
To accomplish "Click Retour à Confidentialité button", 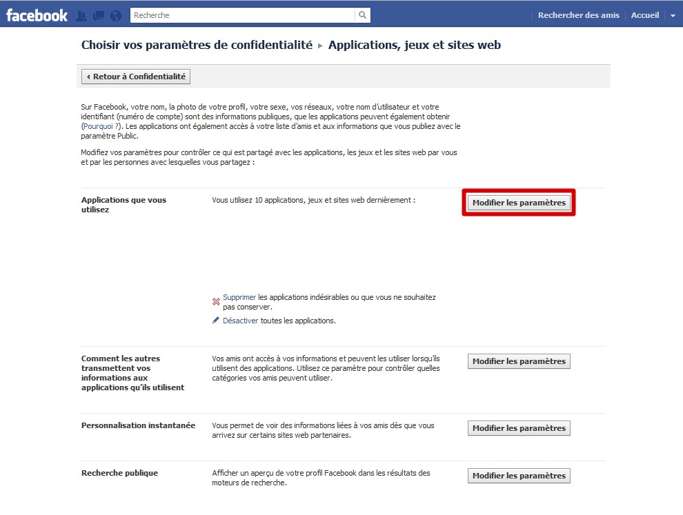I will (x=135, y=77).
